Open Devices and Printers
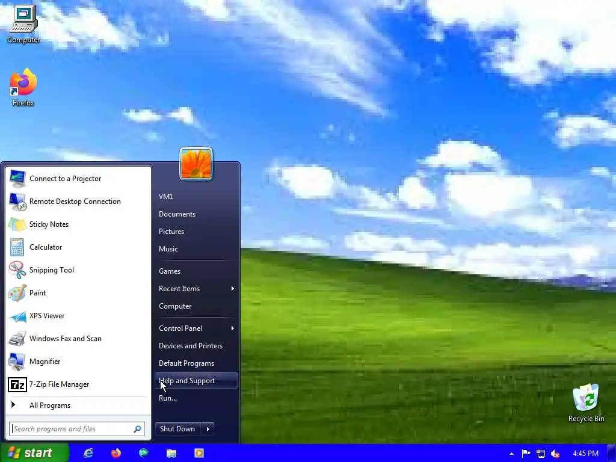This screenshot has height=462, width=616. [196, 346]
